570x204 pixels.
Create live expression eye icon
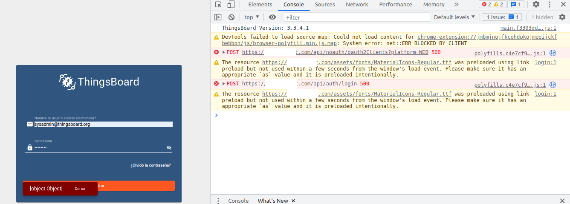(x=272, y=17)
